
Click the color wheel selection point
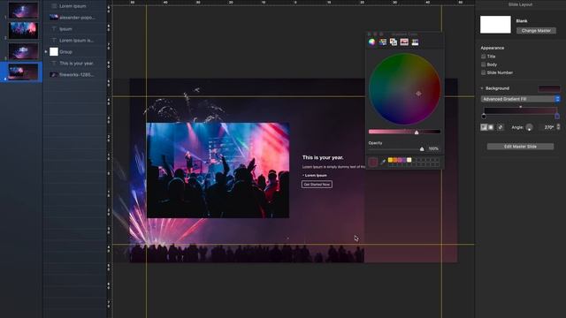(418, 94)
